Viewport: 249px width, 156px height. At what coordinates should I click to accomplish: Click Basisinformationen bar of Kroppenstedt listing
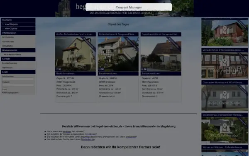[76, 74]
